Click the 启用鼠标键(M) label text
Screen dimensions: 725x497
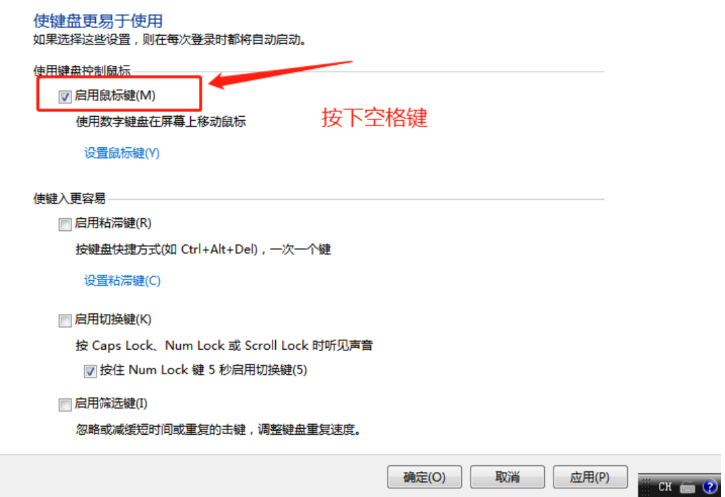tap(115, 95)
